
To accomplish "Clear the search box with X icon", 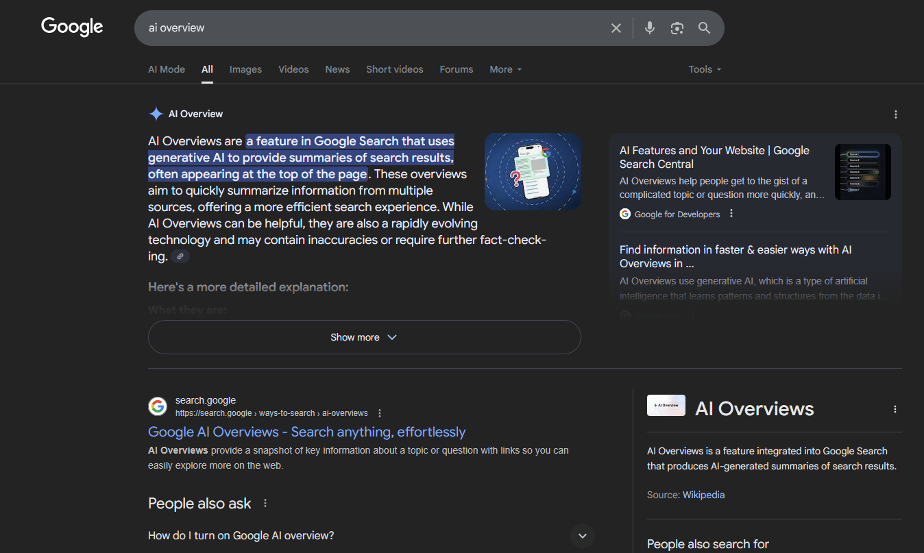I will tap(616, 28).
